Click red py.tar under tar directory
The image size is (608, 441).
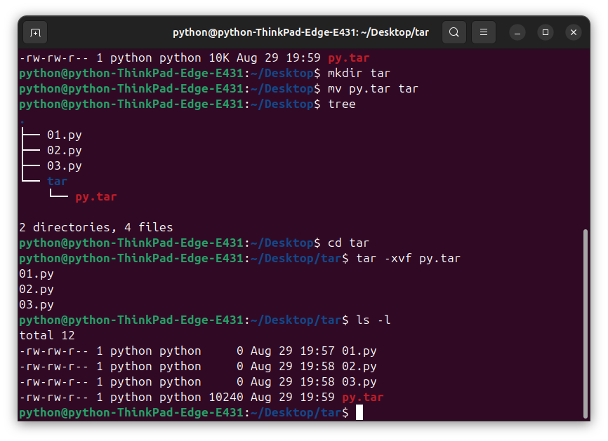pyautogui.click(x=95, y=197)
